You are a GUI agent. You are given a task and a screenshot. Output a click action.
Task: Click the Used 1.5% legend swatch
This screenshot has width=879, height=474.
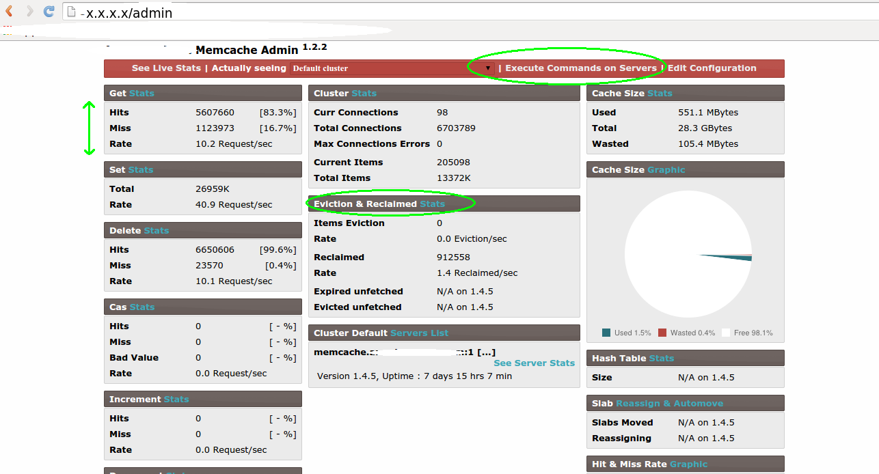(x=606, y=333)
